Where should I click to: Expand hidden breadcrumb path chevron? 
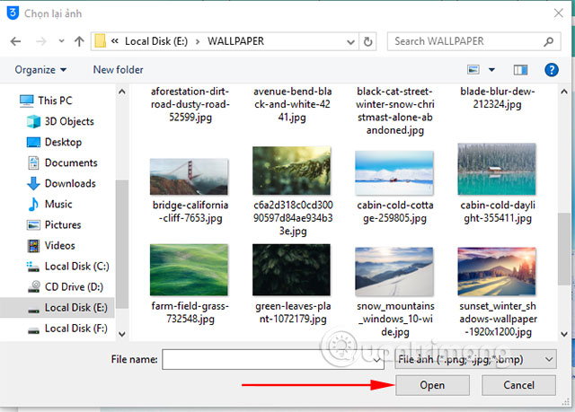point(114,41)
